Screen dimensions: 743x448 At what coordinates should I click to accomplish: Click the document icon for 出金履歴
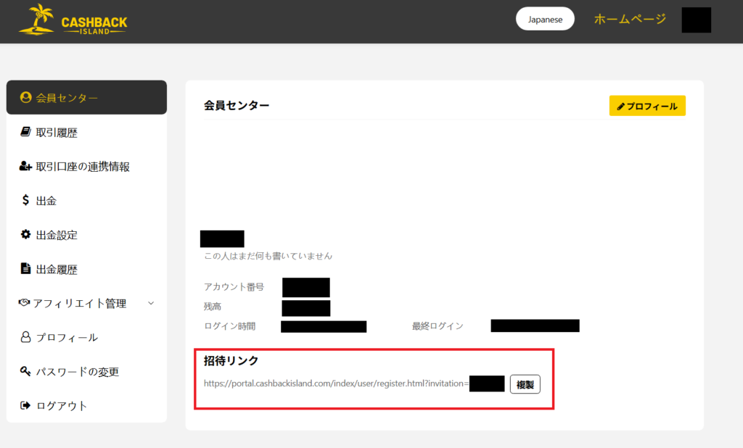(x=26, y=269)
